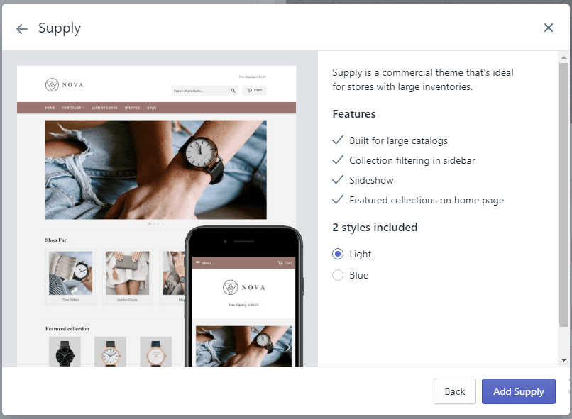This screenshot has height=419, width=572.
Task: Click the back arrow beside Supply title
Action: (22, 29)
